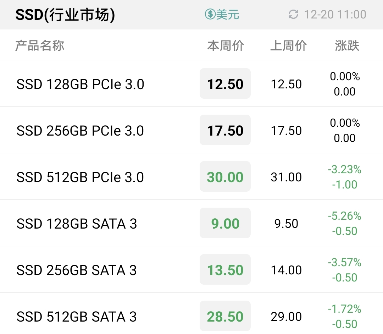Open the SSD 128GB SATA 3 row
The image size is (383, 334).
[x=191, y=223]
